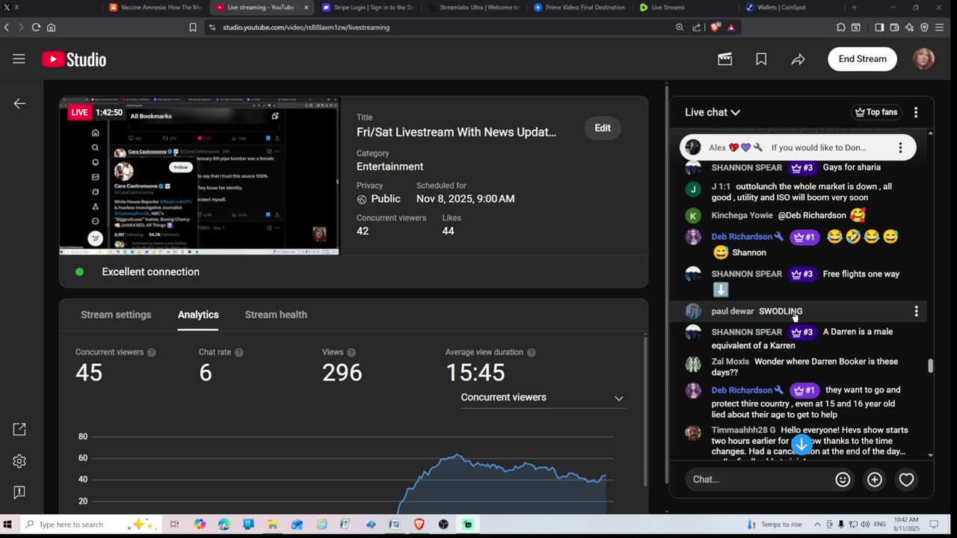Switch to Vaccine Amnesia browser tab
Image resolution: width=957 pixels, height=538 pixels.
[156, 7]
